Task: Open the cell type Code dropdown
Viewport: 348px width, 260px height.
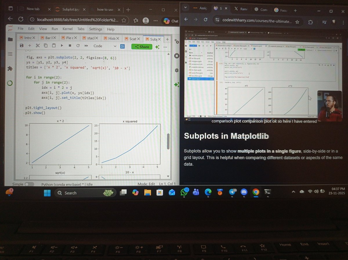Action: click(105, 46)
